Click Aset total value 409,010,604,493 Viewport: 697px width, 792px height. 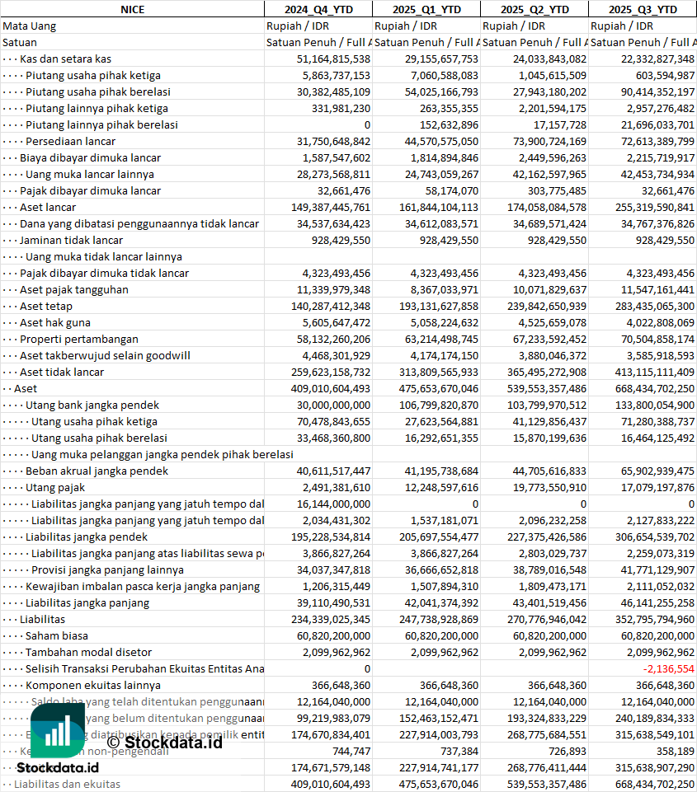tap(331, 389)
